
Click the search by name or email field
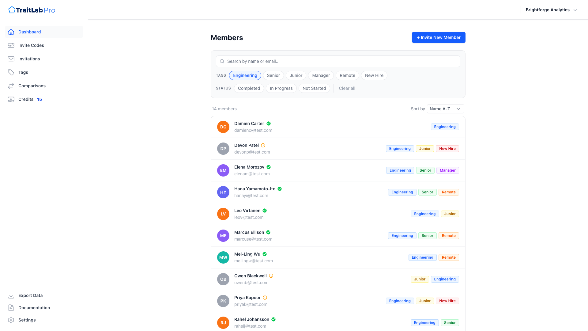click(338, 61)
